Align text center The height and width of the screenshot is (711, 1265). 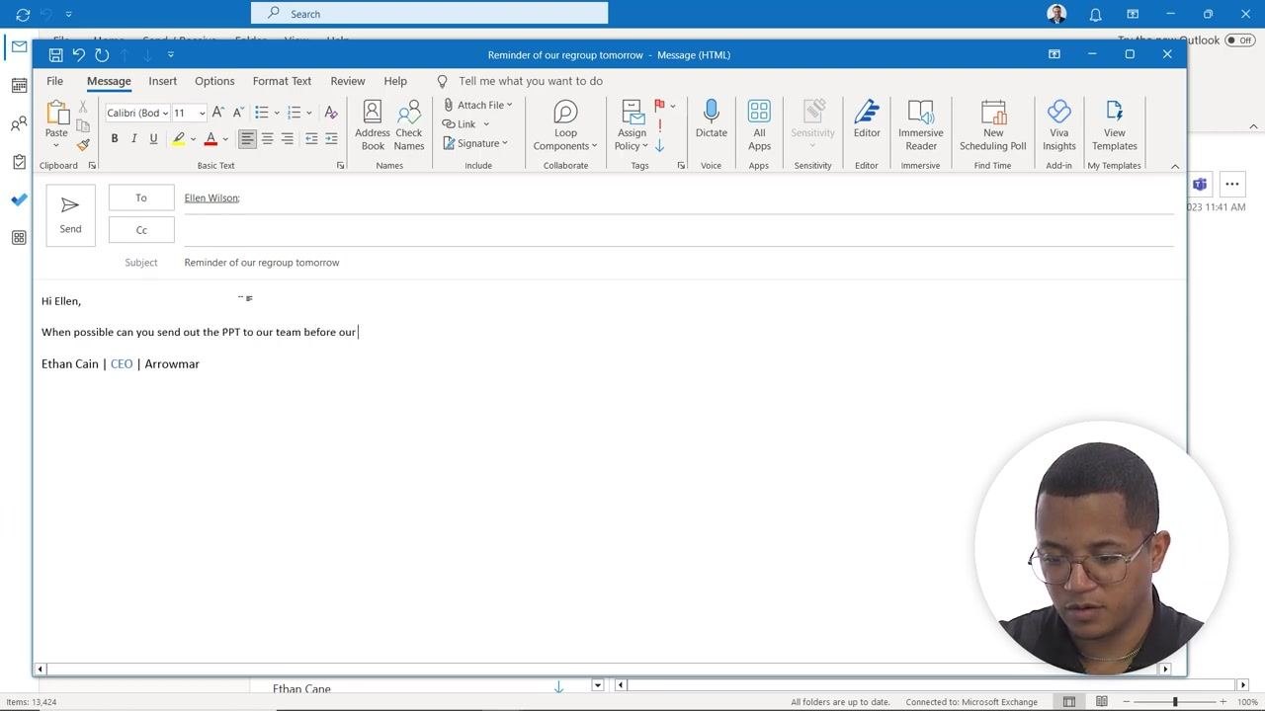point(267,139)
